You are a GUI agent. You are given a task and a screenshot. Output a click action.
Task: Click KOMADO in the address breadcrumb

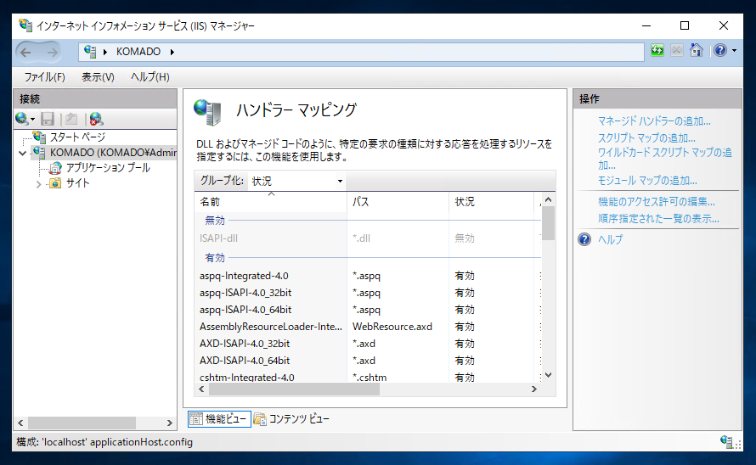(138, 52)
